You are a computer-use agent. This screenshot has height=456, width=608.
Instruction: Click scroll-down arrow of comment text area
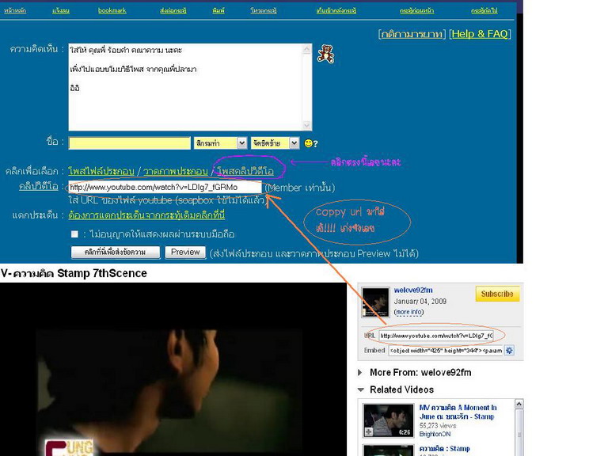tap(306, 125)
